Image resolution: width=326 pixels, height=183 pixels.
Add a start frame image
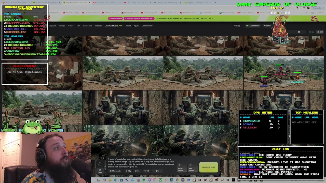point(182,167)
